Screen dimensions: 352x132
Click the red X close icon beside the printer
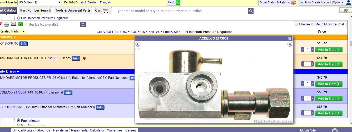click(x=1, y=24)
